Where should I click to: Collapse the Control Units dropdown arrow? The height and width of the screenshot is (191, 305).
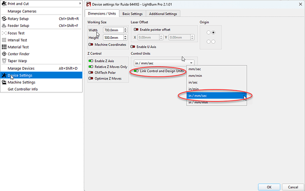pyautogui.click(x=191, y=63)
